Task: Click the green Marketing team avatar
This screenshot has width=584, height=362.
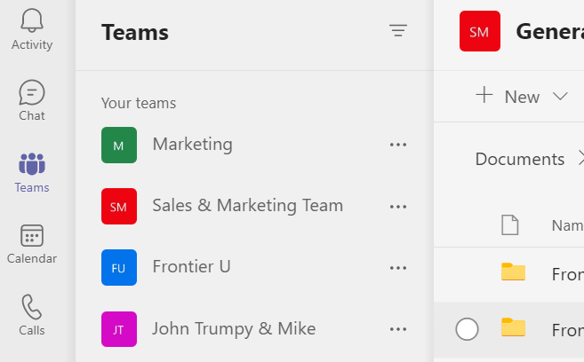Action: pyautogui.click(x=119, y=145)
